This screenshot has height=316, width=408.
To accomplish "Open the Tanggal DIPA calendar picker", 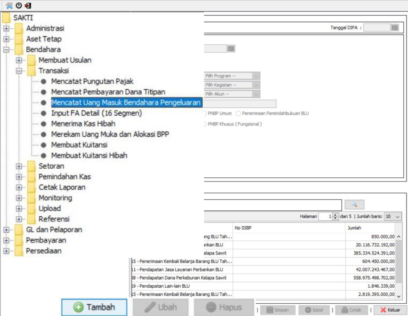I will click(395, 28).
